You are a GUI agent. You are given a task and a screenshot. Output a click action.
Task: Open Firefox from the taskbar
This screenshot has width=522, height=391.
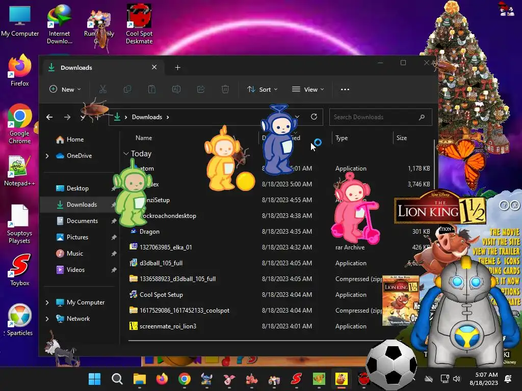pos(162,379)
